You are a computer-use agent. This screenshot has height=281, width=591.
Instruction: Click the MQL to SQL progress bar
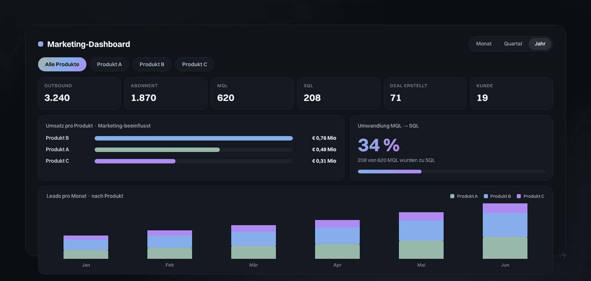coord(451,172)
